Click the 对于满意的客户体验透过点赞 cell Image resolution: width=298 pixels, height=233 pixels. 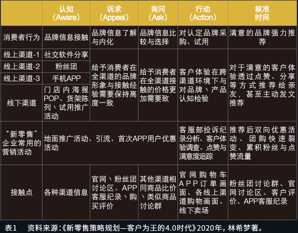[262, 85]
